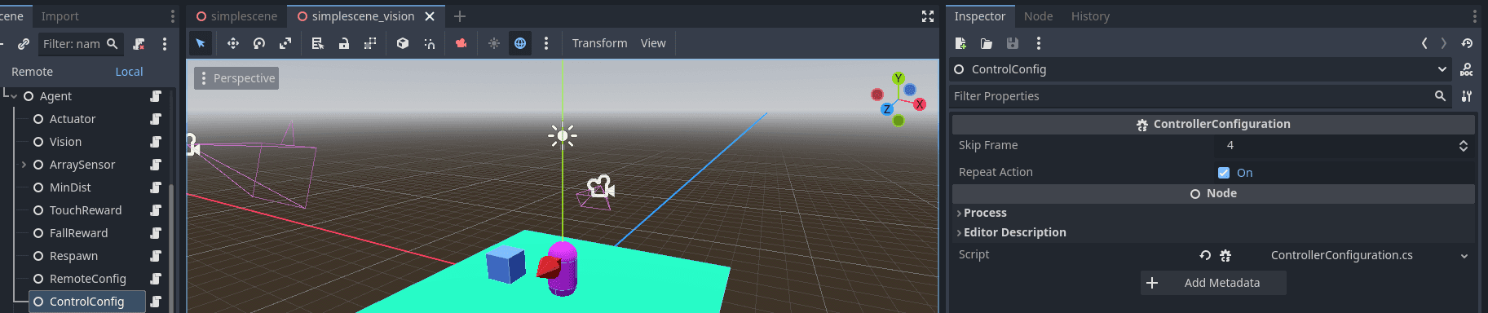Click the Z axis on view gizmo

tap(887, 109)
